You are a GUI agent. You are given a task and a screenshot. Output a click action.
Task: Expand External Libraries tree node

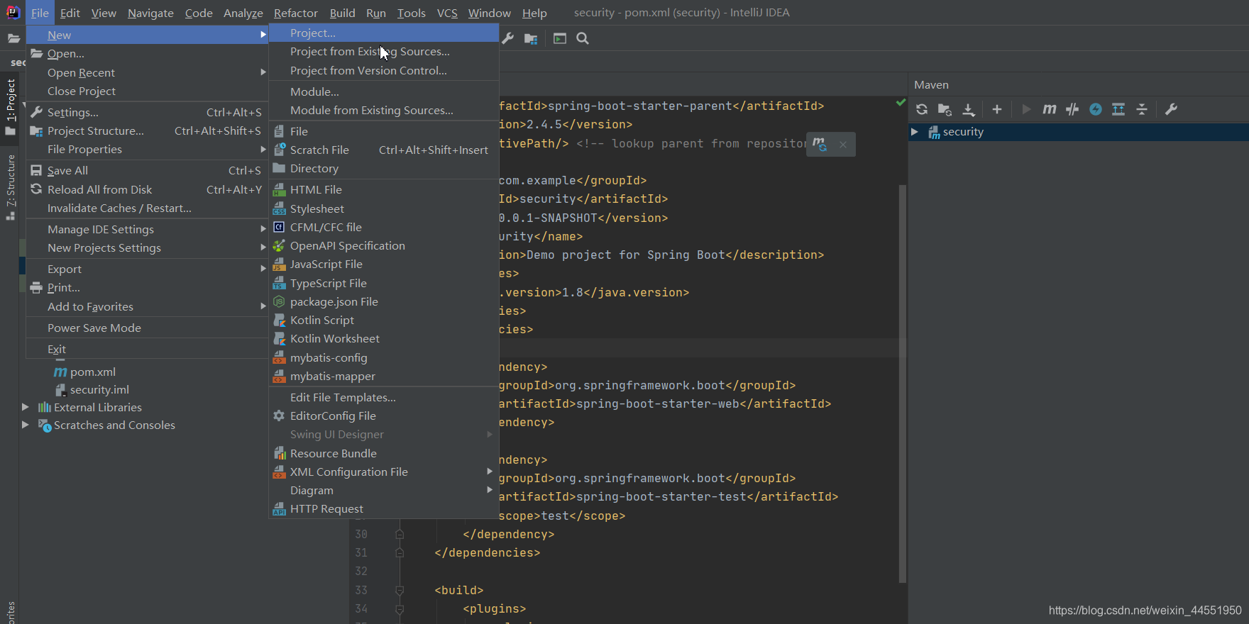26,407
